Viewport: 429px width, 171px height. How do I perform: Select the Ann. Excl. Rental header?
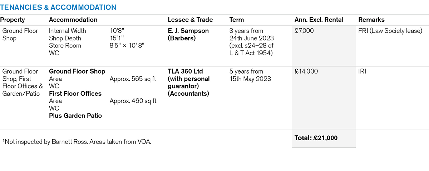319,20
